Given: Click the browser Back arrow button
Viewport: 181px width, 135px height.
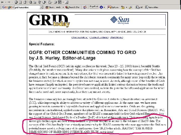Looking at the screenshot, I should [x=2, y=2].
